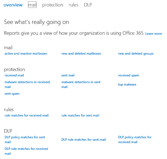
Task: Open malware detections in received mail
Action: [x=27, y=82]
